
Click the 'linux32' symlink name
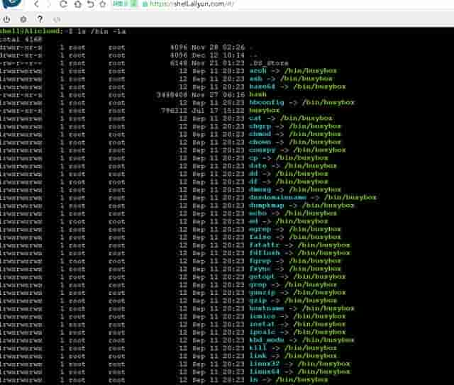click(265, 364)
